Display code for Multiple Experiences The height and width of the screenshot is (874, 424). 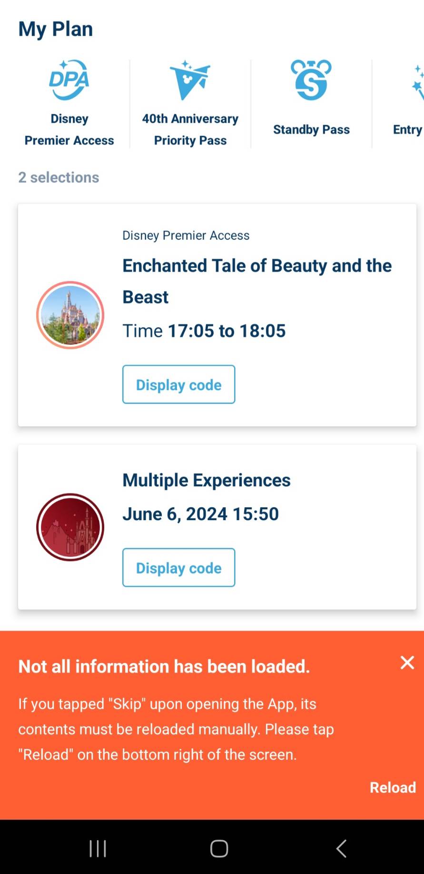point(178,567)
